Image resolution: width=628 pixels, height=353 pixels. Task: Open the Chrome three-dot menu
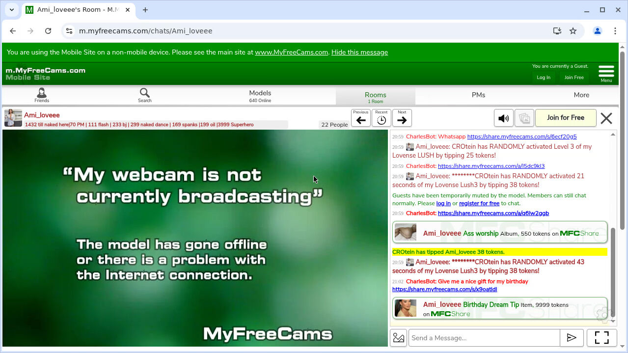click(x=615, y=31)
